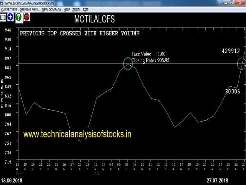Click the white circle at latest price
Viewport: 246px width, 185px height.
(x=241, y=63)
